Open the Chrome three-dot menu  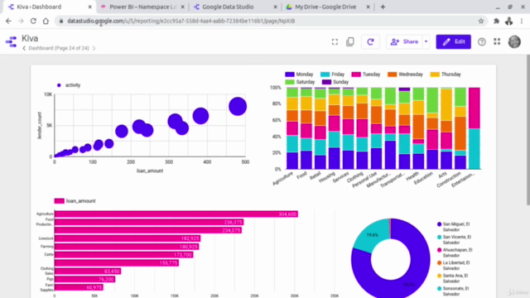tap(522, 21)
